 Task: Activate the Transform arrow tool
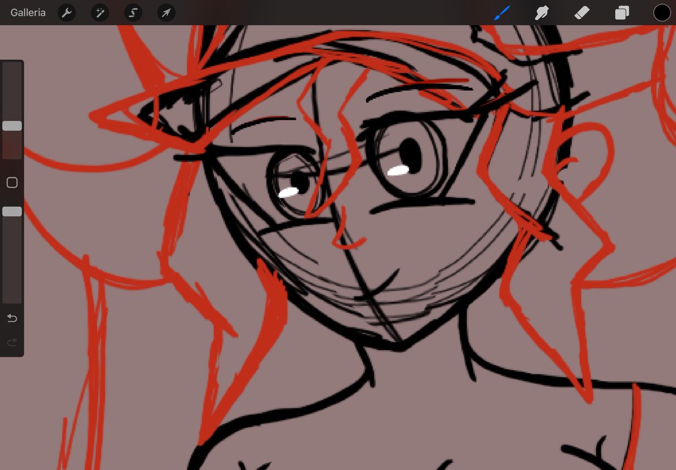[x=166, y=12]
